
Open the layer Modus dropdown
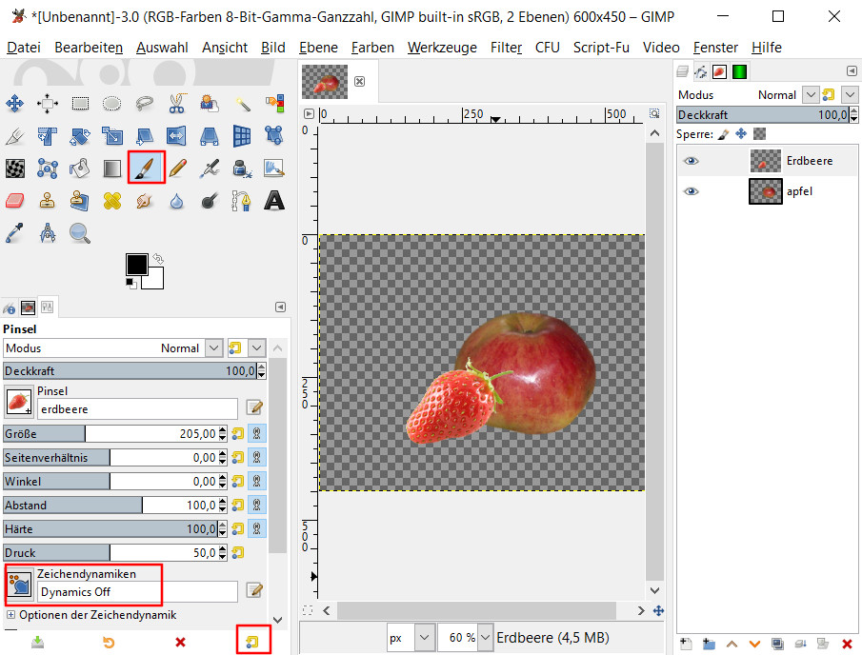(x=811, y=94)
